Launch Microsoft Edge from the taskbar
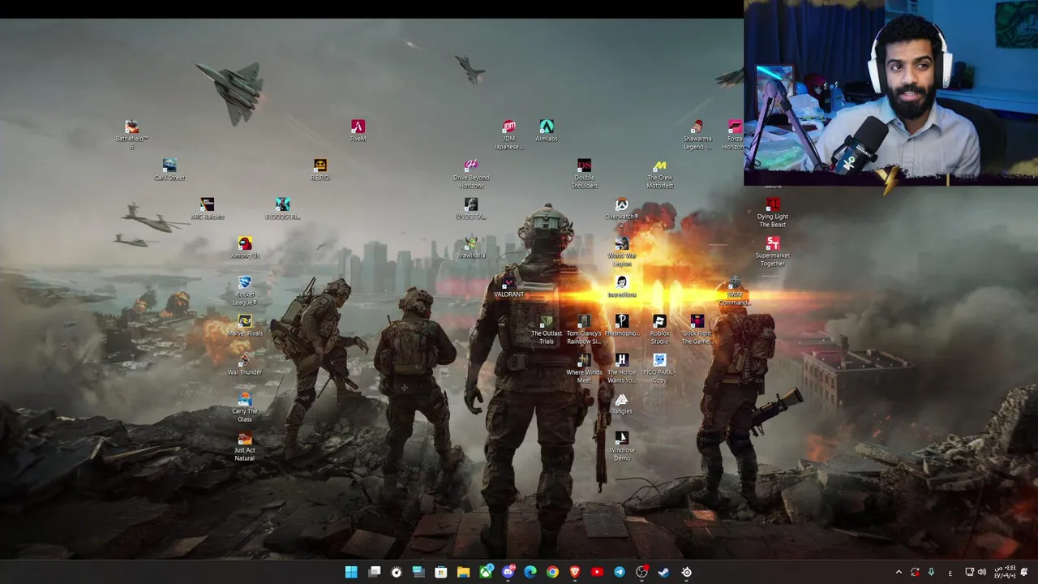The width and height of the screenshot is (1038, 584). 530,572
